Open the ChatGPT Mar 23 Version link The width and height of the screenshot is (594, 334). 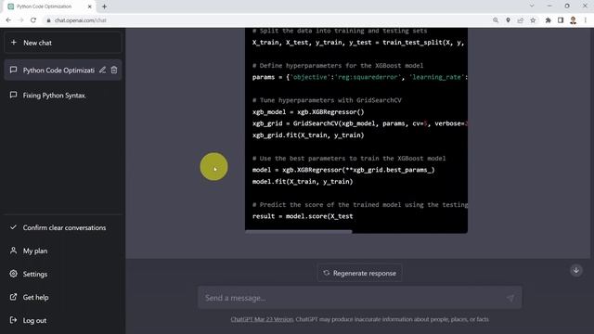click(262, 319)
